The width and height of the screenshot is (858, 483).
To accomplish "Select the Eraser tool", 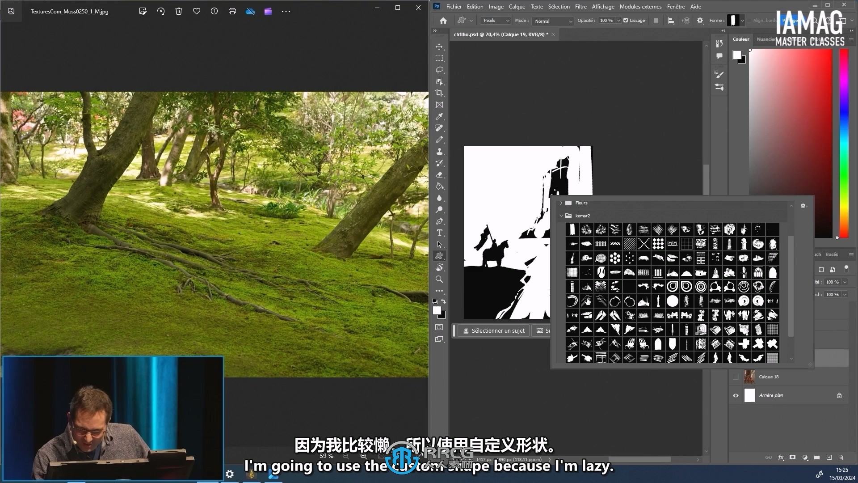I will (439, 174).
